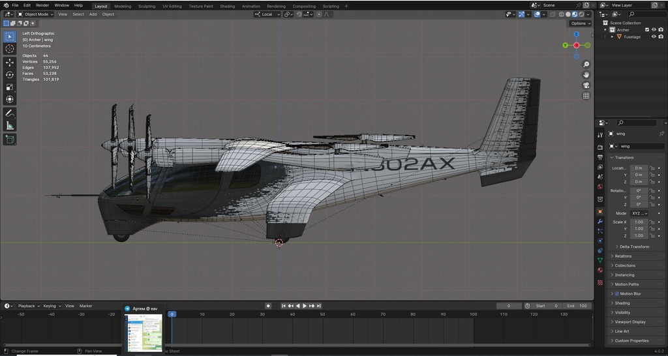Select the Move tool
Image resolution: width=668 pixels, height=356 pixels.
pyautogui.click(x=10, y=63)
